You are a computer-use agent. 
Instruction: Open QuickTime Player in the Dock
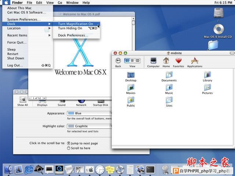pyautogui.click(x=59, y=170)
